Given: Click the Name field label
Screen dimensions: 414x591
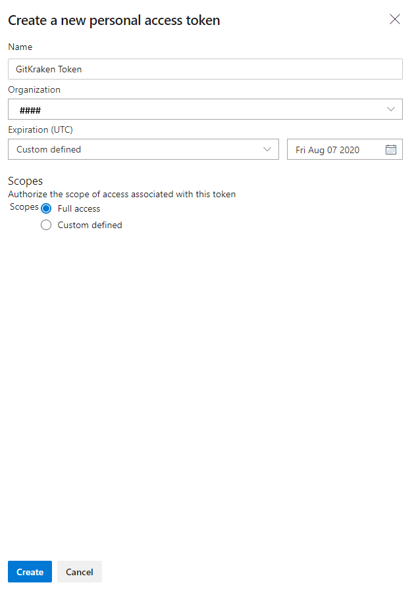Looking at the screenshot, I should pyautogui.click(x=20, y=47).
